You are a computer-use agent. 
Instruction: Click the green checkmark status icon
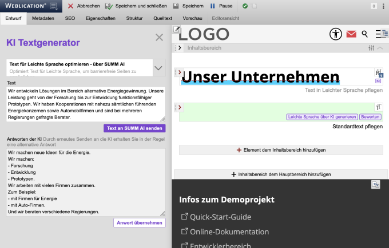[x=245, y=6]
